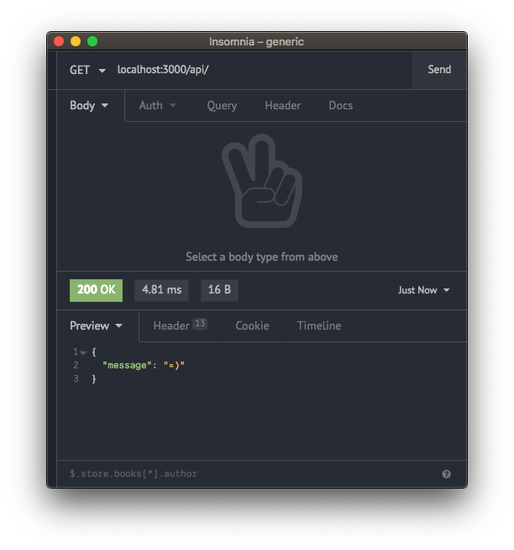Image resolution: width=514 pixels, height=550 pixels.
Task: Click the 200 OK status badge
Action: (x=96, y=290)
